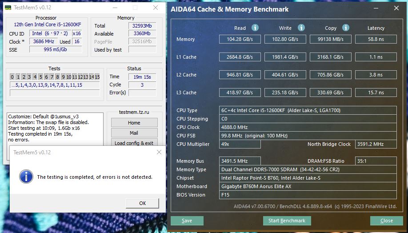Click the CPU Stepping value C0

308,119
